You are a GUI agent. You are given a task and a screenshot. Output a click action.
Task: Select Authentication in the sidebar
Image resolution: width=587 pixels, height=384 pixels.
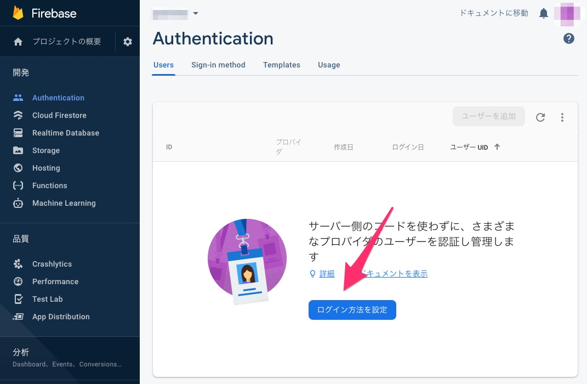(59, 98)
